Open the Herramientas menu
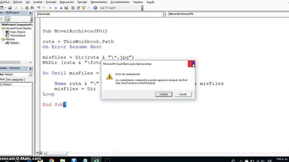This screenshot has height=162, width=289. (99, 2)
